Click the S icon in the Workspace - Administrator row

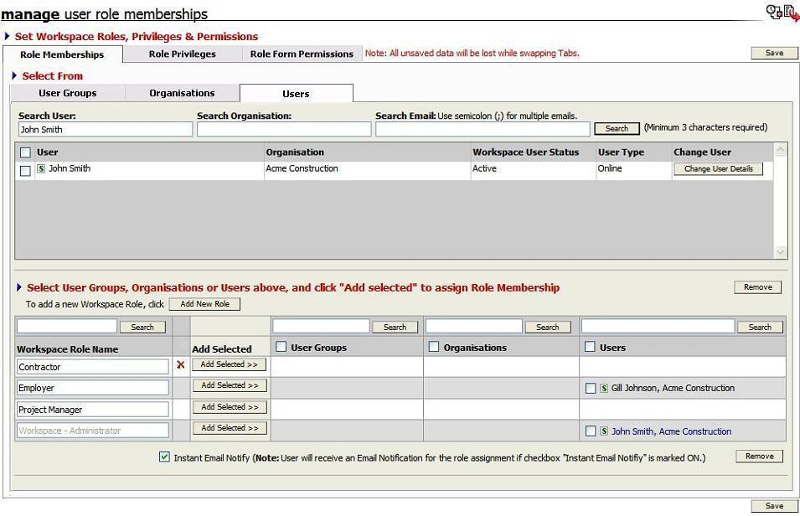tap(604, 431)
